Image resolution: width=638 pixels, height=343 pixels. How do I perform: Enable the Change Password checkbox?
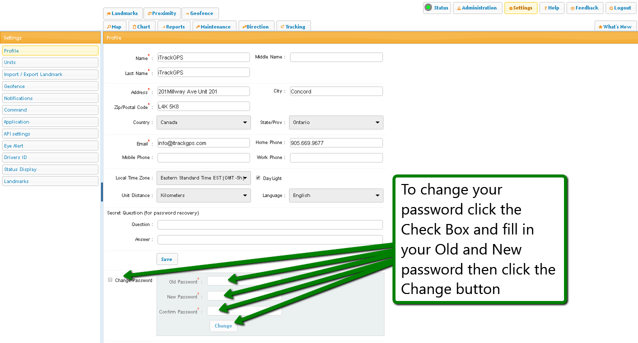[x=110, y=280]
